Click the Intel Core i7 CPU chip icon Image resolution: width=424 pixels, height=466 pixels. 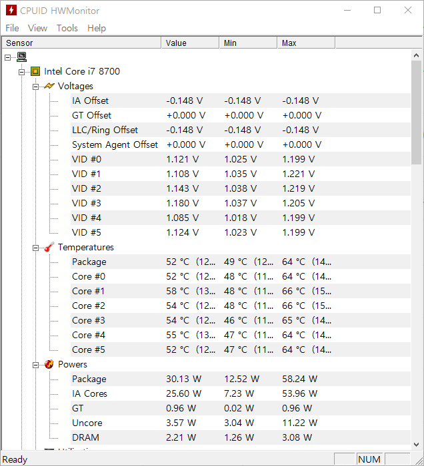[x=35, y=71]
